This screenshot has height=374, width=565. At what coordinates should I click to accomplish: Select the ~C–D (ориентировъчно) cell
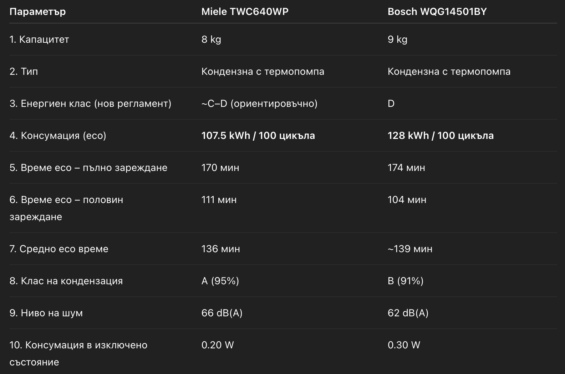pyautogui.click(x=259, y=104)
